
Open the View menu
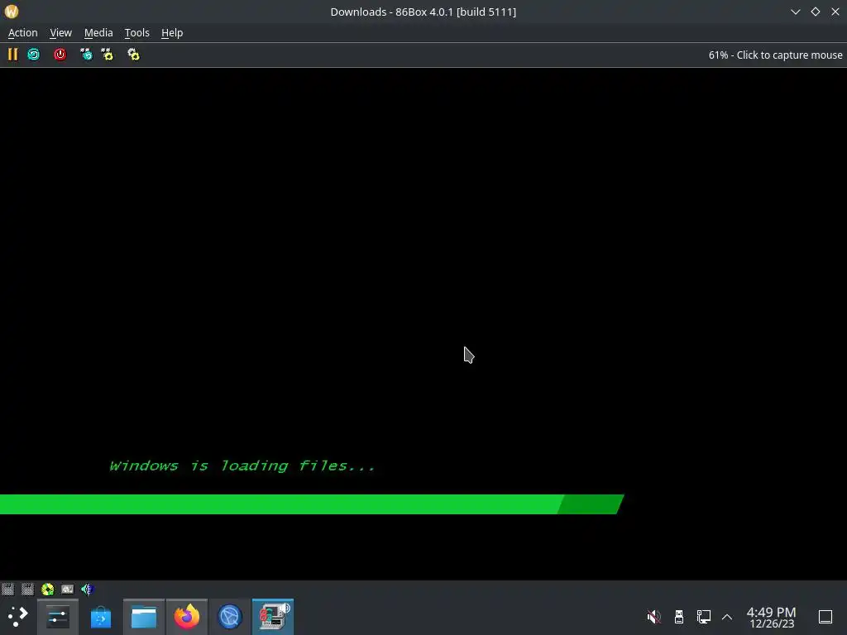[60, 33]
